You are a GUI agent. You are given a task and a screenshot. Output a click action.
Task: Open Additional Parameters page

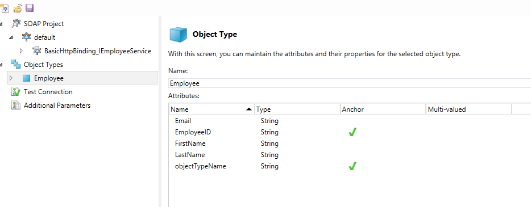click(x=57, y=105)
